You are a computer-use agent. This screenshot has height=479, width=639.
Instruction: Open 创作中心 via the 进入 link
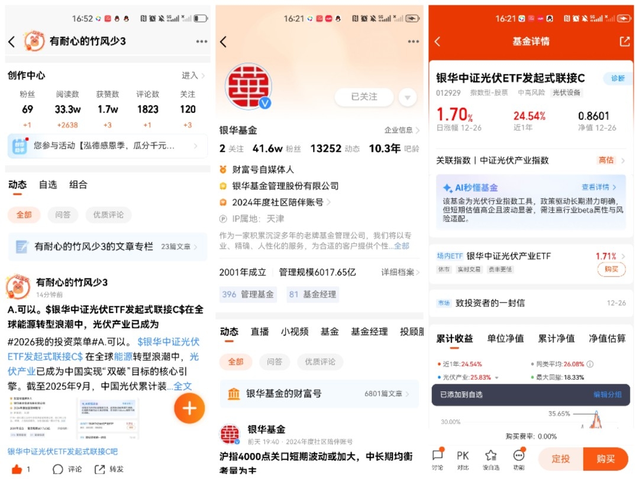coord(193,75)
